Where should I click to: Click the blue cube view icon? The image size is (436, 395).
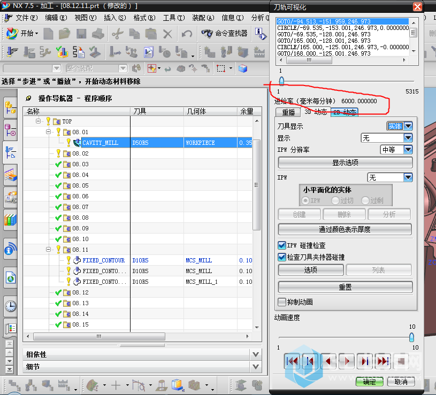pyautogui.click(x=243, y=68)
